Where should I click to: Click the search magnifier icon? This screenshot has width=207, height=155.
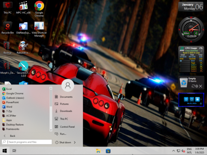click(x=4, y=142)
